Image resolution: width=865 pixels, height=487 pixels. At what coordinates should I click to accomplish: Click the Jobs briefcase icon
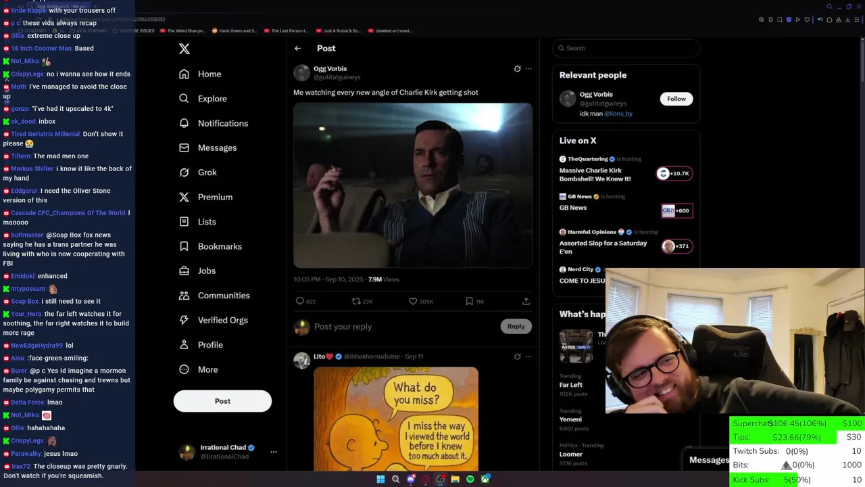[184, 271]
